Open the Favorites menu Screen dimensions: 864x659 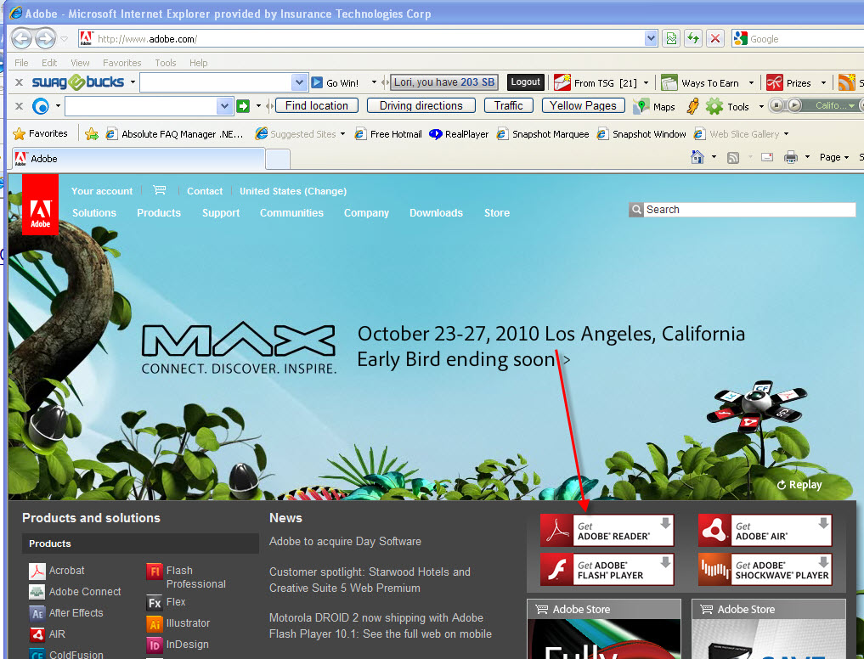tap(121, 63)
